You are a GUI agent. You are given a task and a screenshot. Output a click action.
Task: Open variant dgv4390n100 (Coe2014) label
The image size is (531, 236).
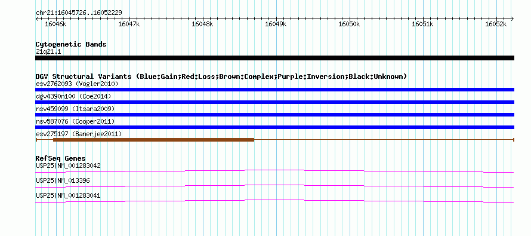[73, 96]
